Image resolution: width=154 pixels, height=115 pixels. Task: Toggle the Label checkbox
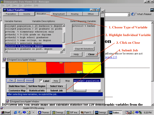tap(41, 81)
